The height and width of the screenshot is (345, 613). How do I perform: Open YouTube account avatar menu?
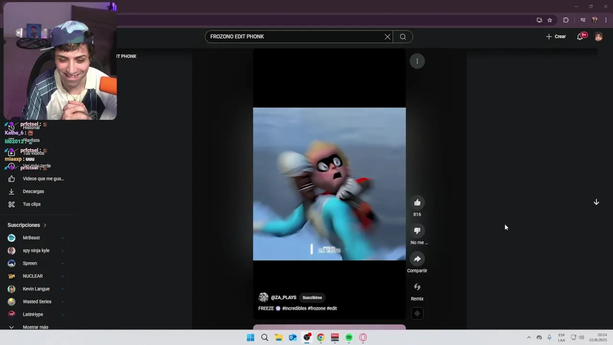point(599,36)
